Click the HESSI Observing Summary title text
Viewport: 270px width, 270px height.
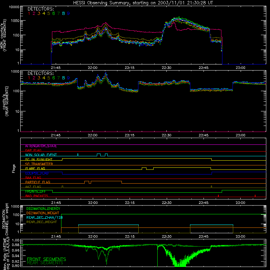coord(143,3)
